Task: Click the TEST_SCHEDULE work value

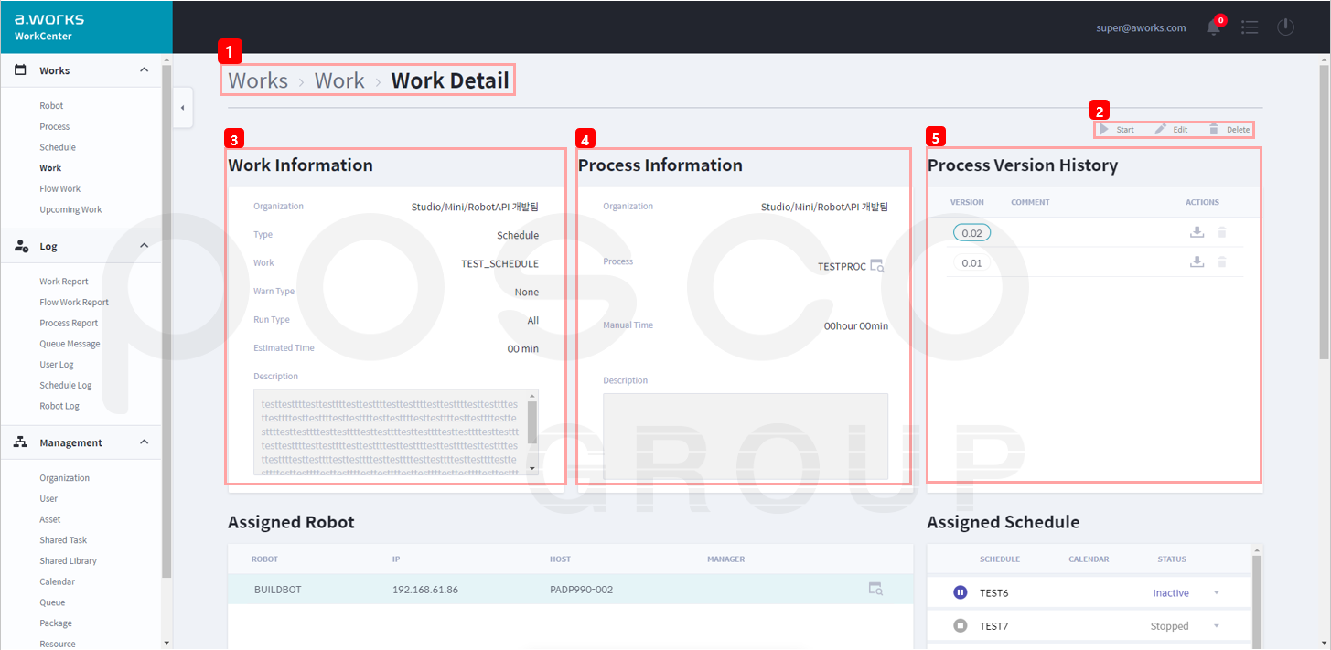Action: click(499, 263)
